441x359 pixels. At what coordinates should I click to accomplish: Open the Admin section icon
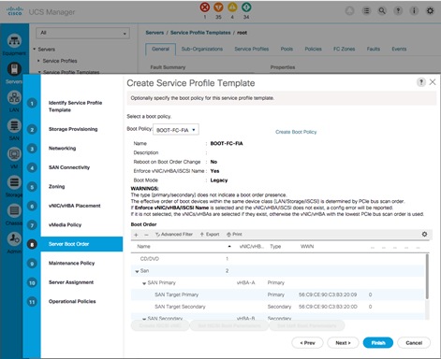[x=14, y=239]
